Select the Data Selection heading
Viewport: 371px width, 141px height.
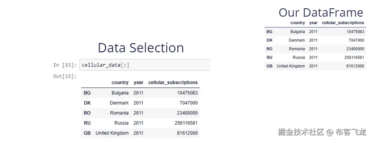point(141,48)
